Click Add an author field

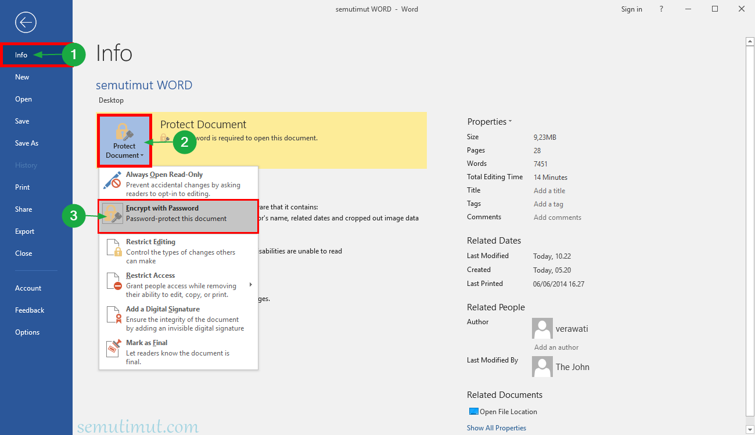[x=556, y=347]
